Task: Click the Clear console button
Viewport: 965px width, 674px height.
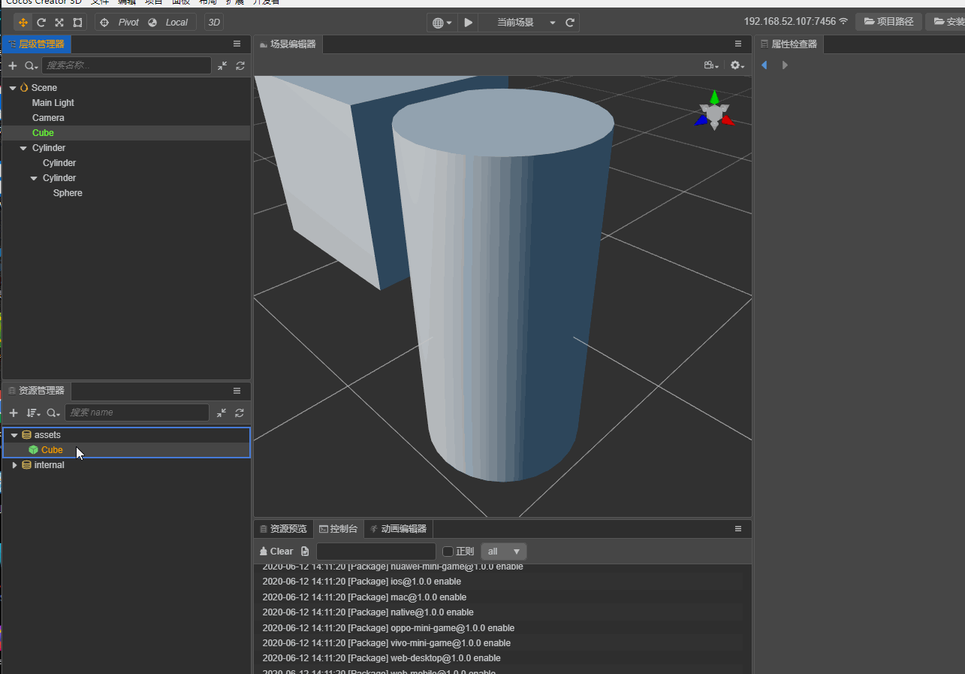Action: tap(276, 552)
